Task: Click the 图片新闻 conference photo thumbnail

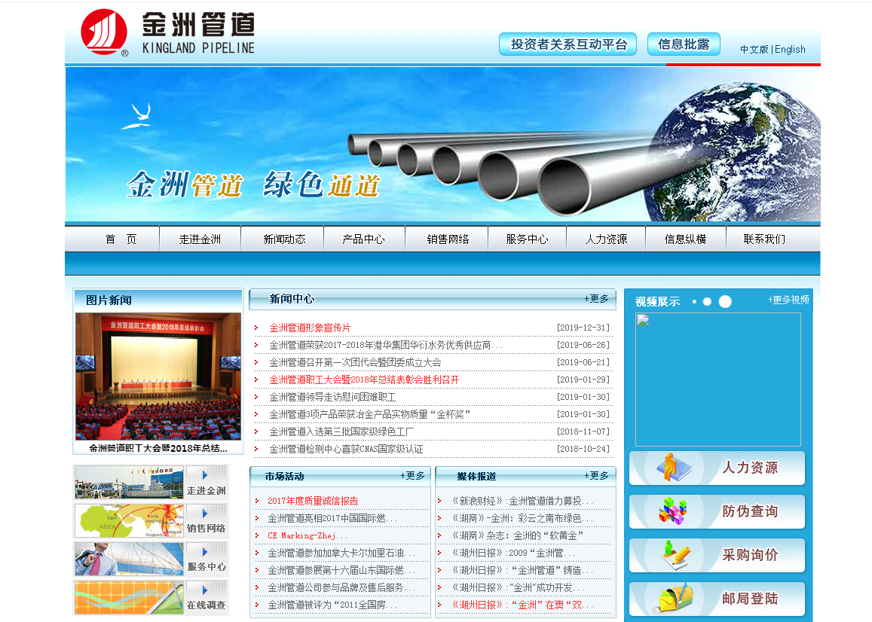Action: 158,377
